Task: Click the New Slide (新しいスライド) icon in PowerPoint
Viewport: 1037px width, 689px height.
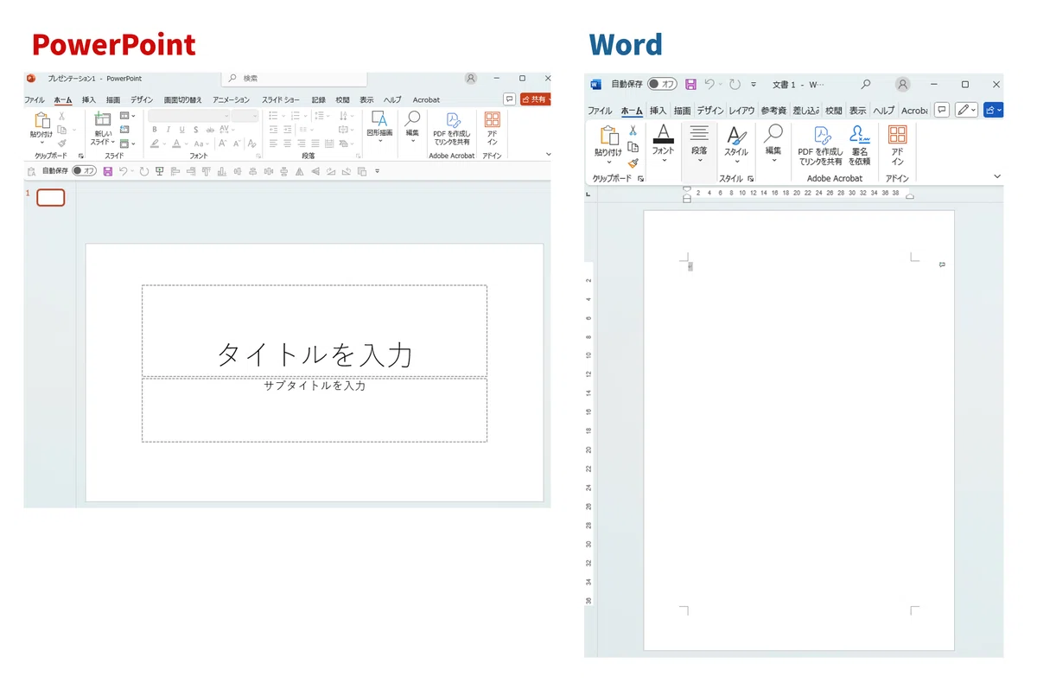Action: pyautogui.click(x=102, y=120)
